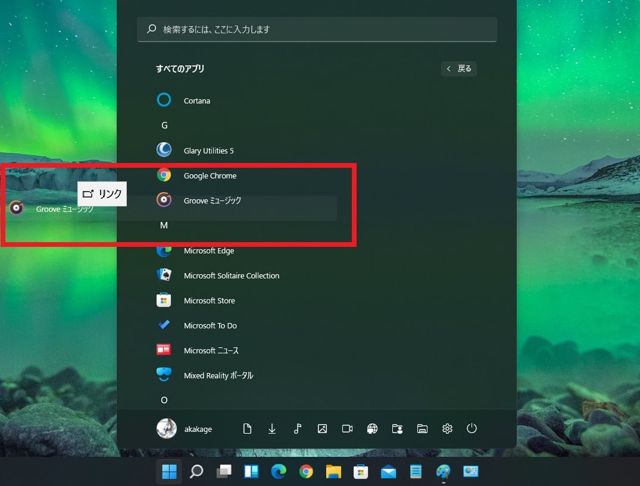Open the akakage user account menu
Viewport: 640px width, 486px height.
pos(185,428)
